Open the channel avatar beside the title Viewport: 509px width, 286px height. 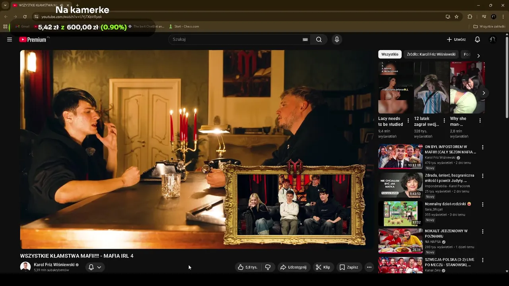pos(25,267)
